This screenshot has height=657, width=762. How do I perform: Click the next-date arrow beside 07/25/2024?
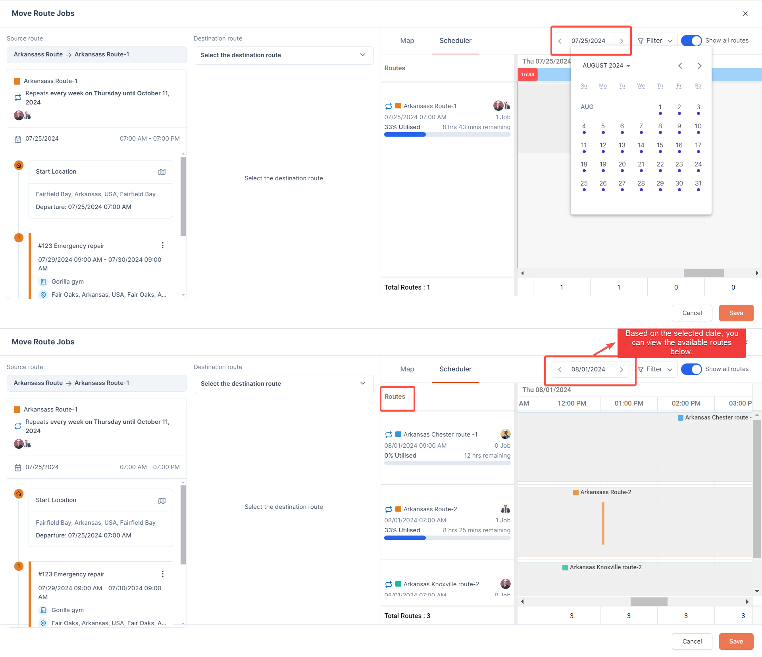622,41
